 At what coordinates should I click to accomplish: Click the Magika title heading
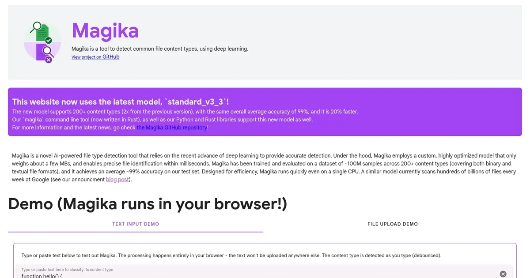click(x=105, y=31)
